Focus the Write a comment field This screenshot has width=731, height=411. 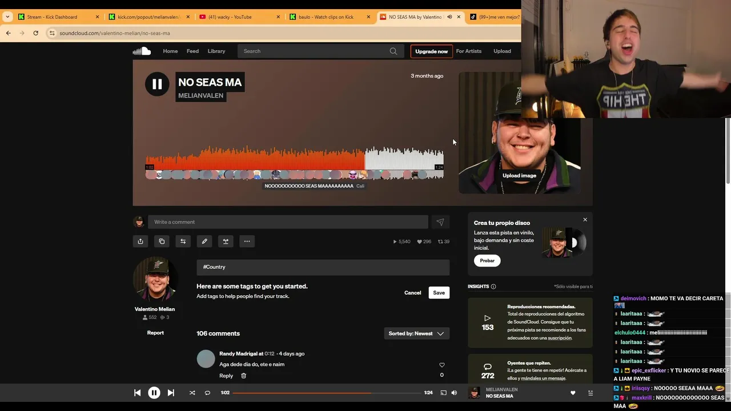click(x=288, y=222)
